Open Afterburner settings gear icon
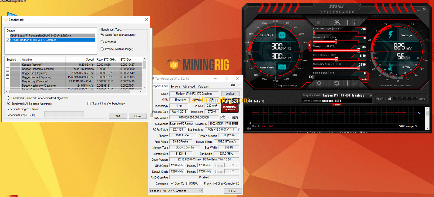 coord(319,83)
